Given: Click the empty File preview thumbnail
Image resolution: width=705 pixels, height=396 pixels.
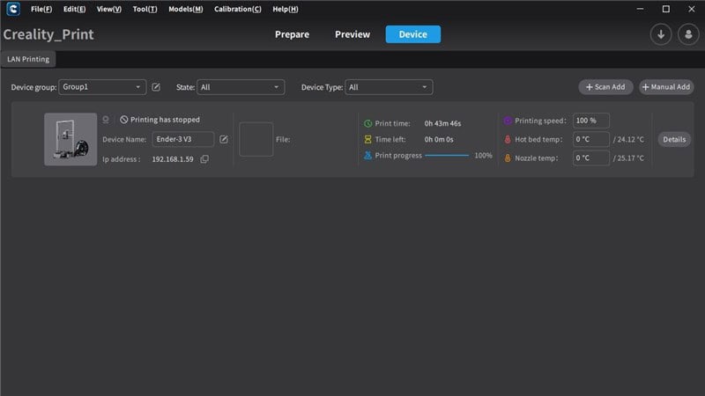Looking at the screenshot, I should [256, 139].
